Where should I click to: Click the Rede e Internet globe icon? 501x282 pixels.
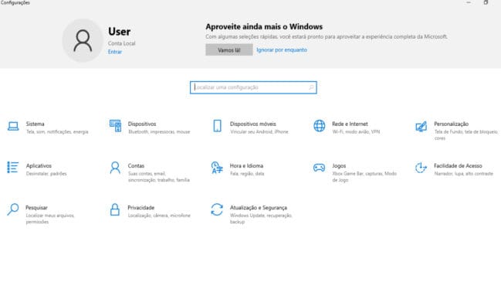(319, 126)
